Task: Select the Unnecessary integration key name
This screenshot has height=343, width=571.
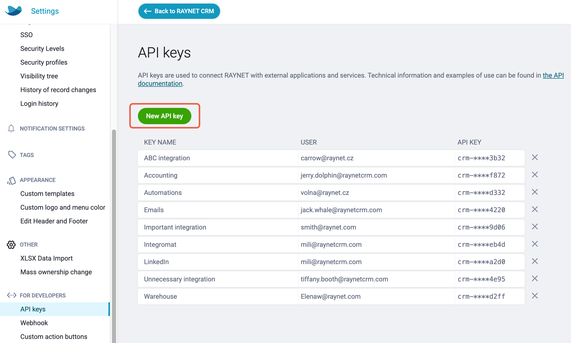Action: pos(179,279)
